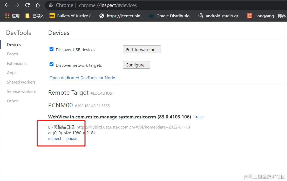Click the Configure button
Image resolution: width=287 pixels, height=181 pixels.
tap(136, 65)
